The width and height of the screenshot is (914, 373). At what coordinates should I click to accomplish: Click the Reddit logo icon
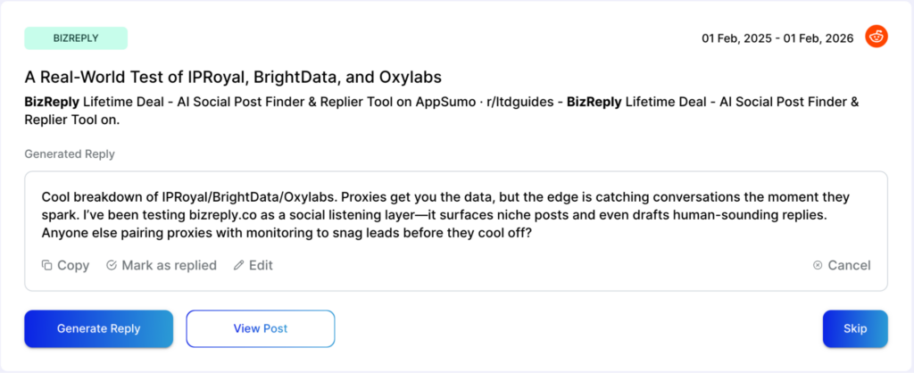pos(877,37)
